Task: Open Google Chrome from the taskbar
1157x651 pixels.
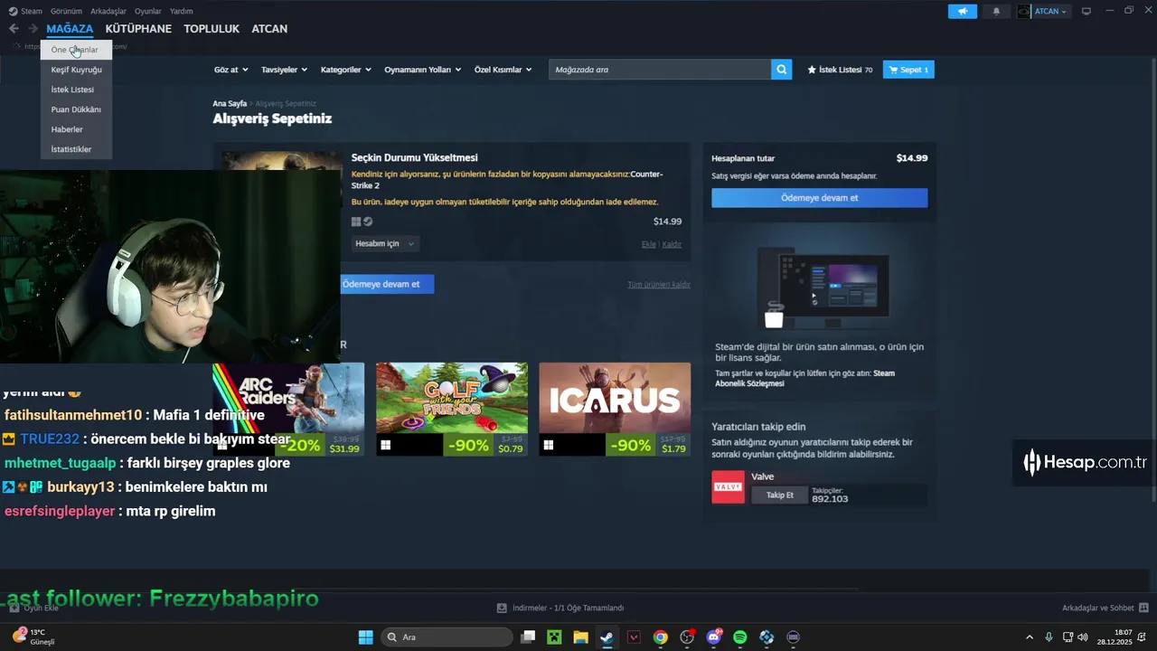Action: click(661, 637)
